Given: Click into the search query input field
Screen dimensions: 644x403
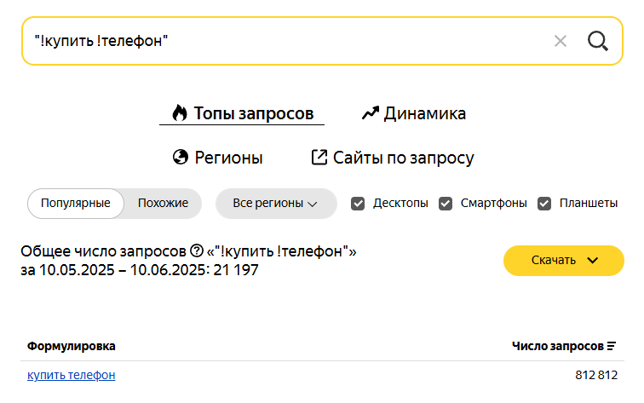Looking at the screenshot, I should 288,41.
